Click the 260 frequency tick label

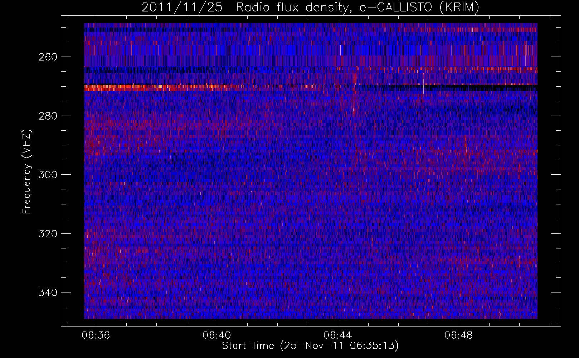click(48, 57)
